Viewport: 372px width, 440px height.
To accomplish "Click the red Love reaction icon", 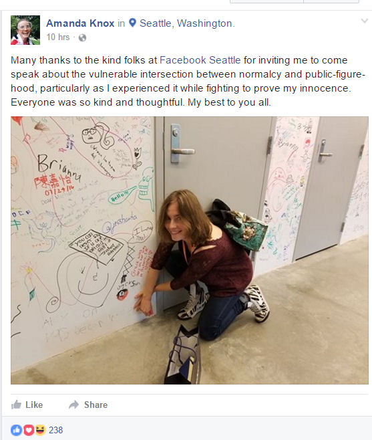I will [x=28, y=430].
